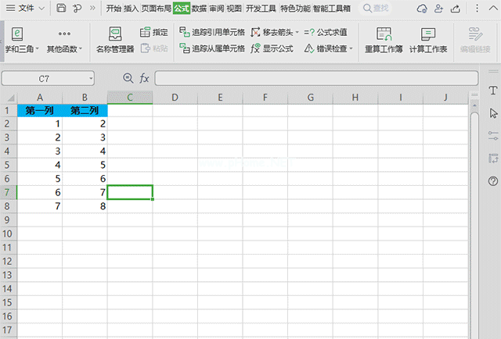Viewport: 501px width, 339px height.
Task: Toggle 显示公式 show formulas
Action: pos(272,48)
